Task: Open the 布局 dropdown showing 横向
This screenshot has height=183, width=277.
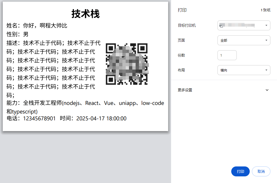Action: (x=244, y=70)
